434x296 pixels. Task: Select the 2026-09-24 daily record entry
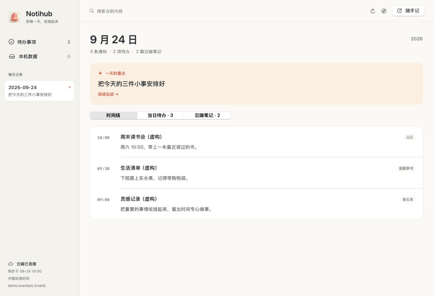tap(39, 91)
